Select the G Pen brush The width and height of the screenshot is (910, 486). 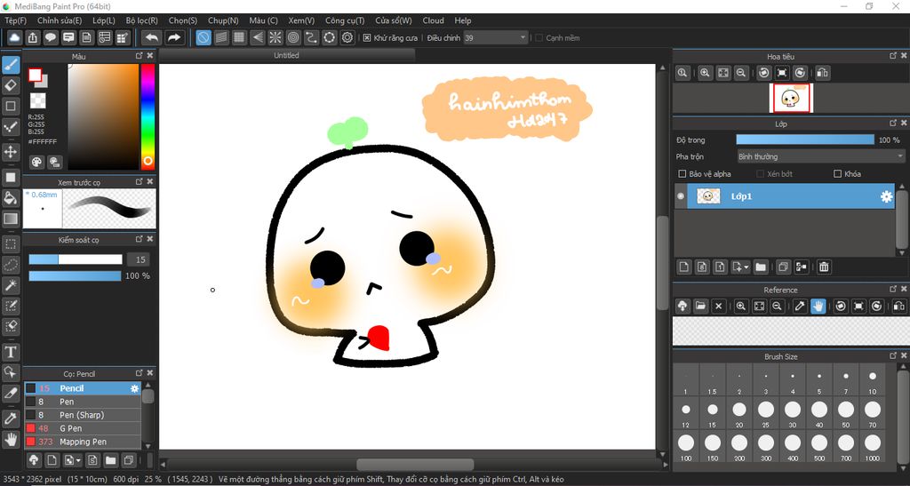[x=83, y=428]
